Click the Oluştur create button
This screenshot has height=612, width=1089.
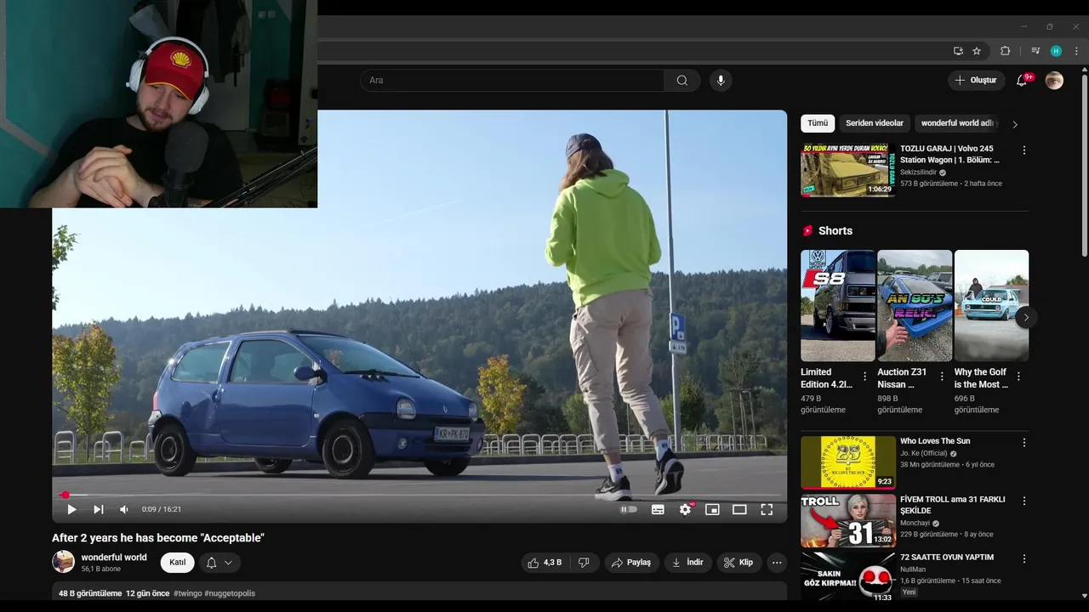point(977,81)
